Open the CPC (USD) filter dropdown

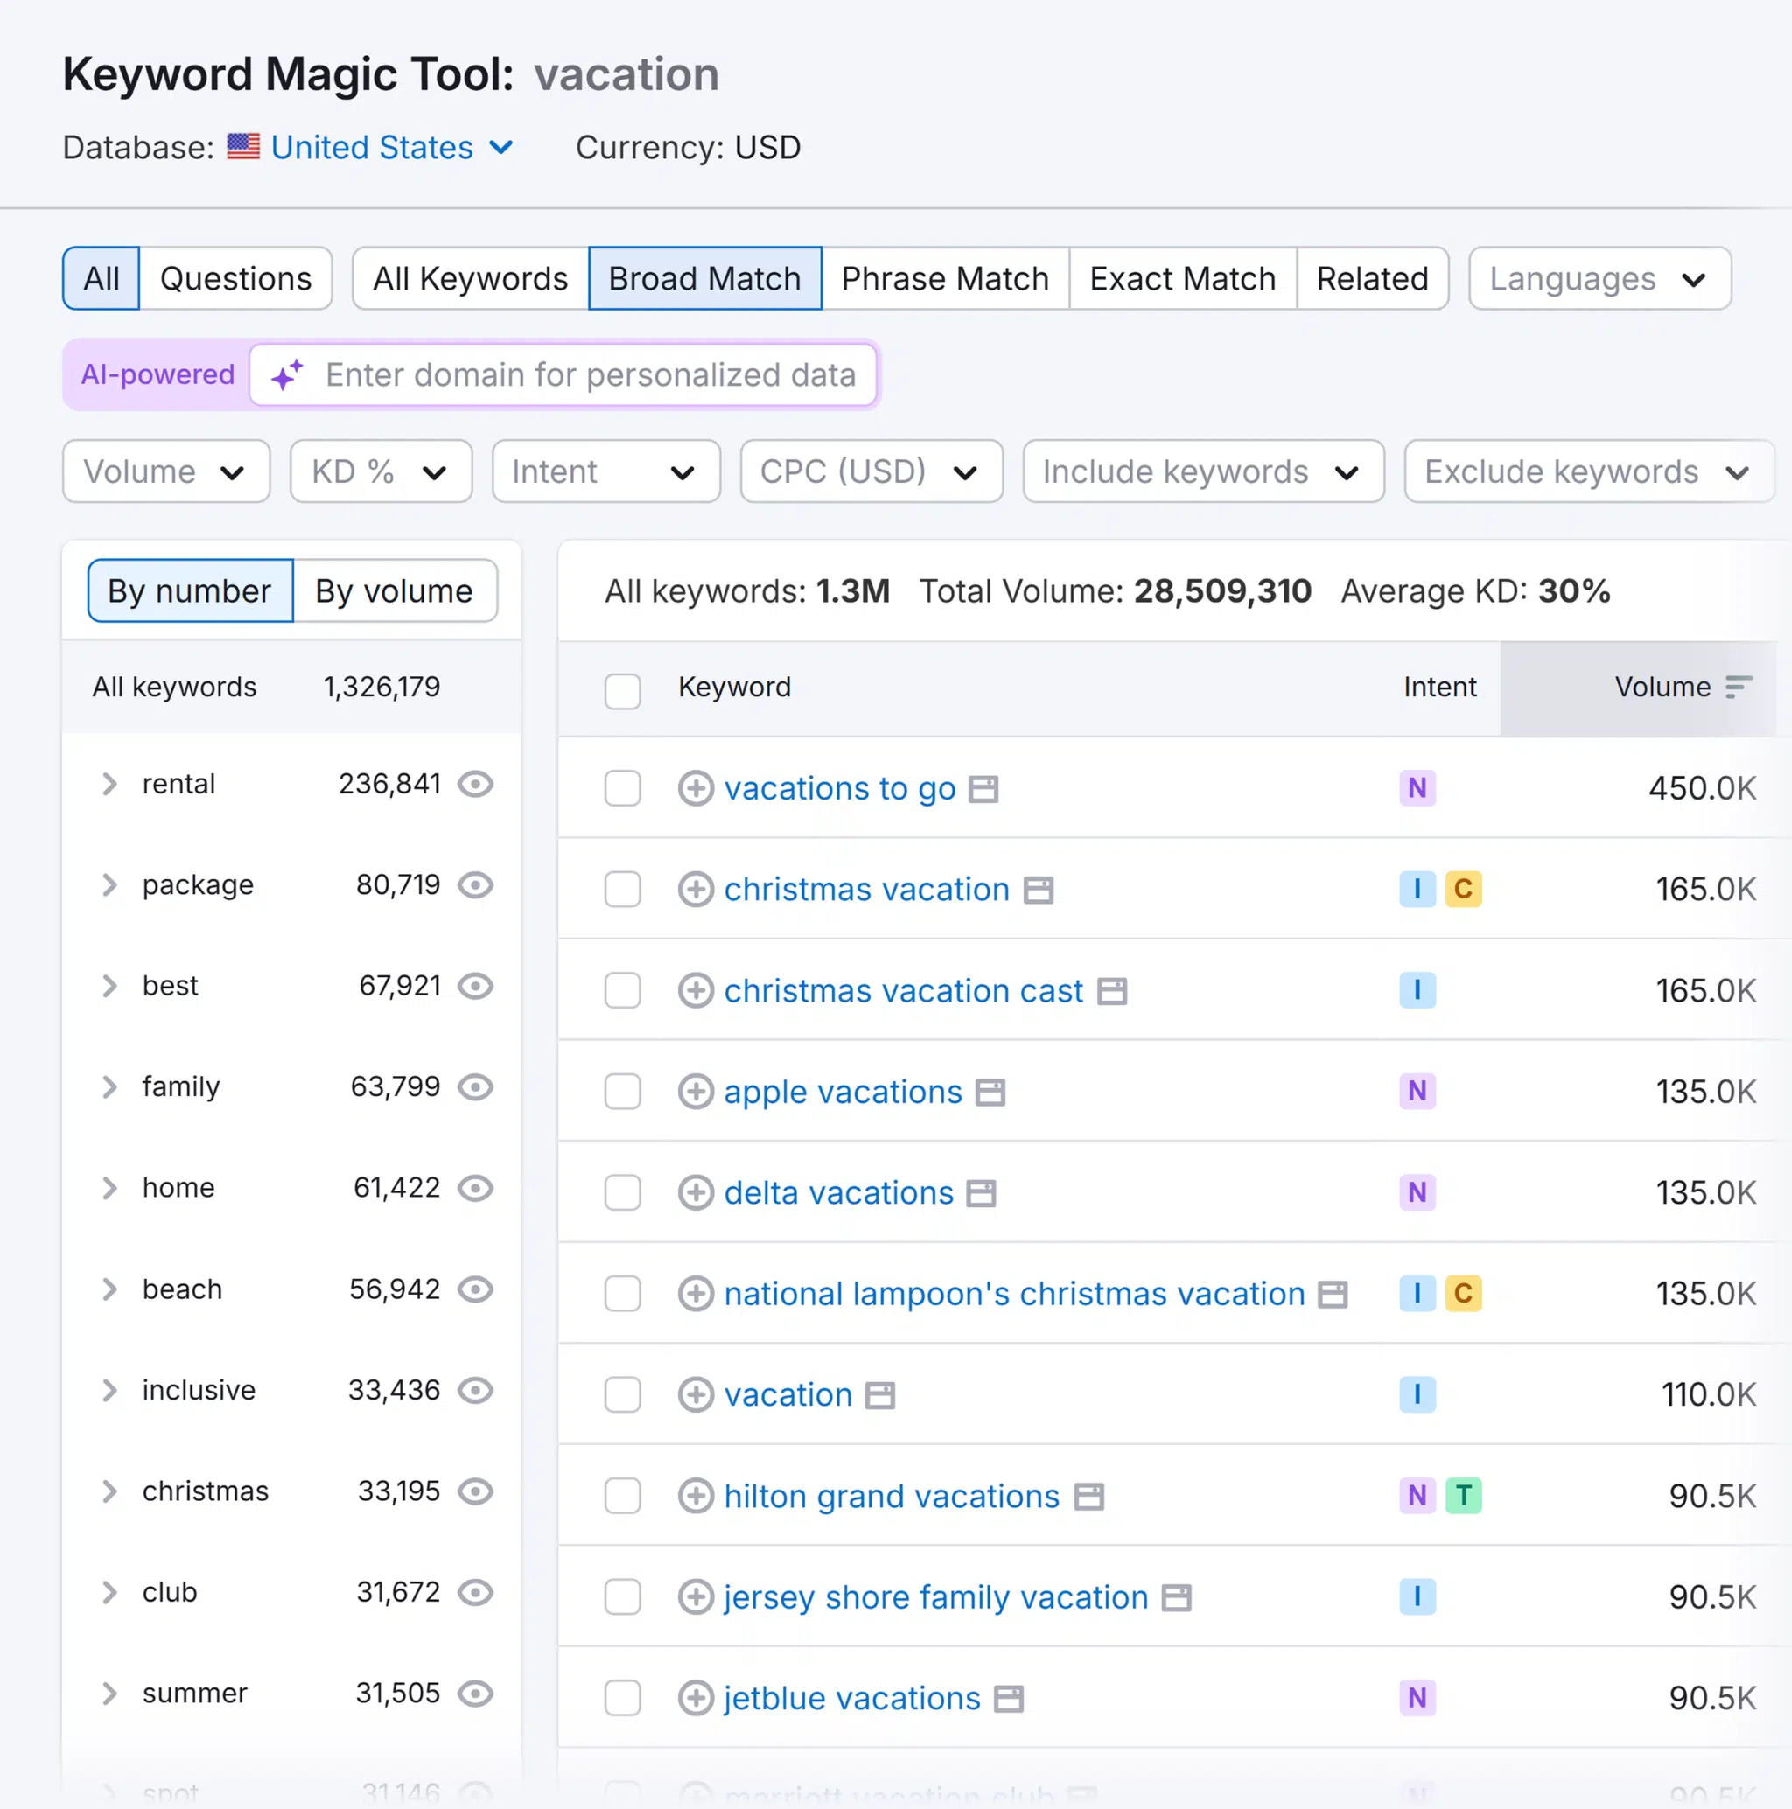coord(871,471)
